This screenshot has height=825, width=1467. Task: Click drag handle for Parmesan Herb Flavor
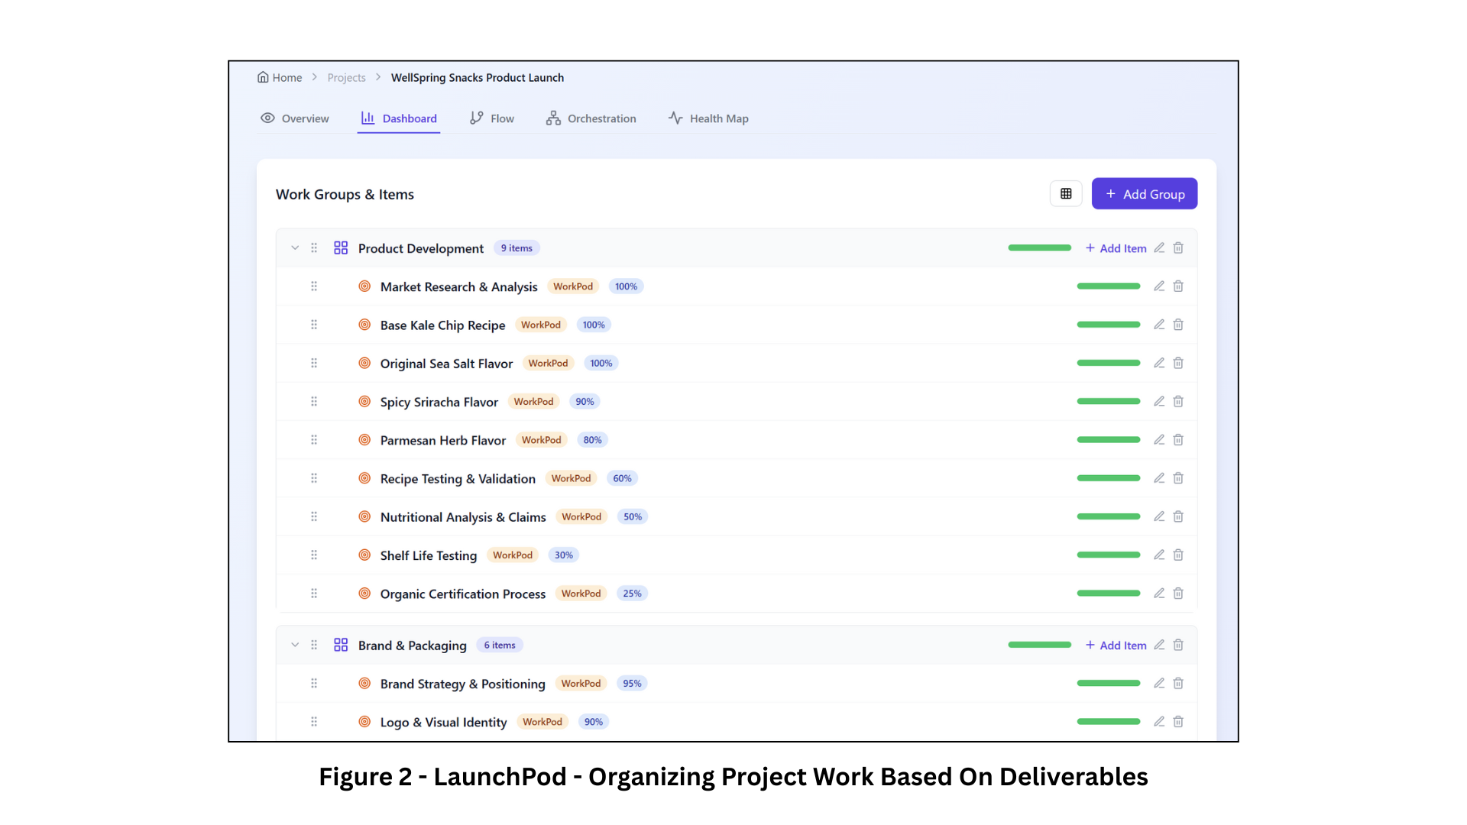314,440
